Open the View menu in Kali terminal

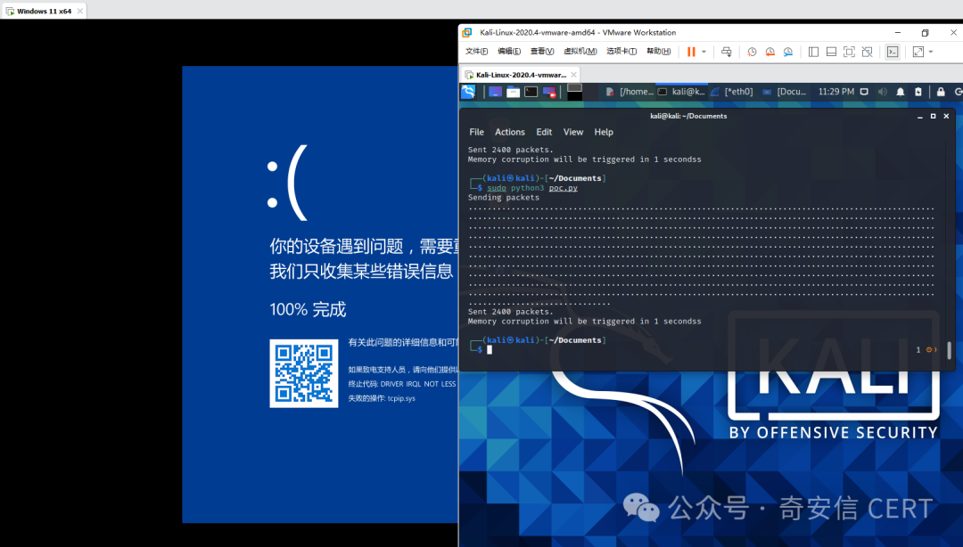[x=573, y=132]
